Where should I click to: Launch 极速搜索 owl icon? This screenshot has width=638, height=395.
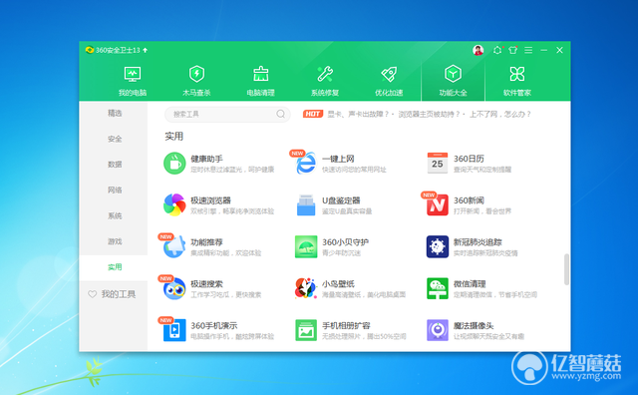click(x=174, y=288)
